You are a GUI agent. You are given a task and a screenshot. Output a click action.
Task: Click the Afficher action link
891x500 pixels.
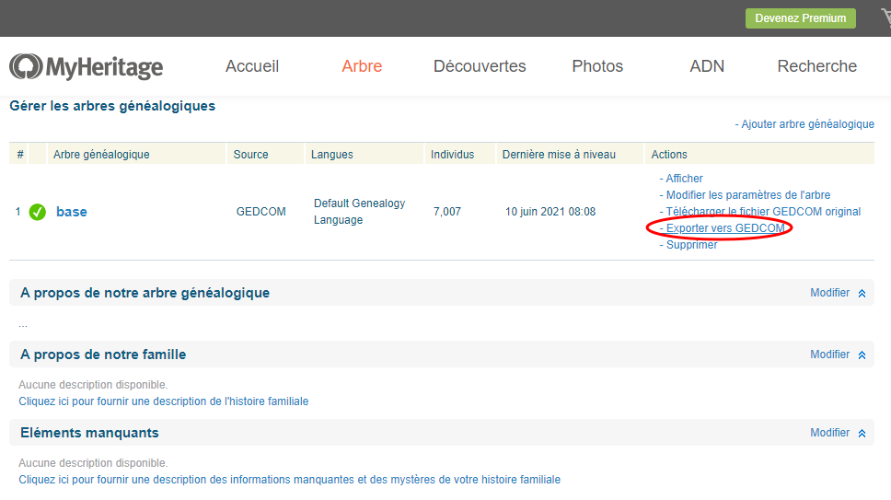point(684,179)
